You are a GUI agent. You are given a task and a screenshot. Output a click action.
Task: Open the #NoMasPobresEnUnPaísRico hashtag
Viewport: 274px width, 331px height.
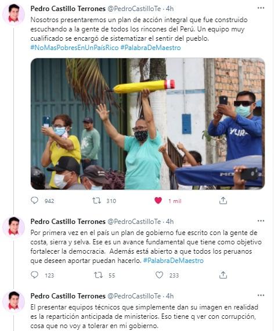coord(74,48)
